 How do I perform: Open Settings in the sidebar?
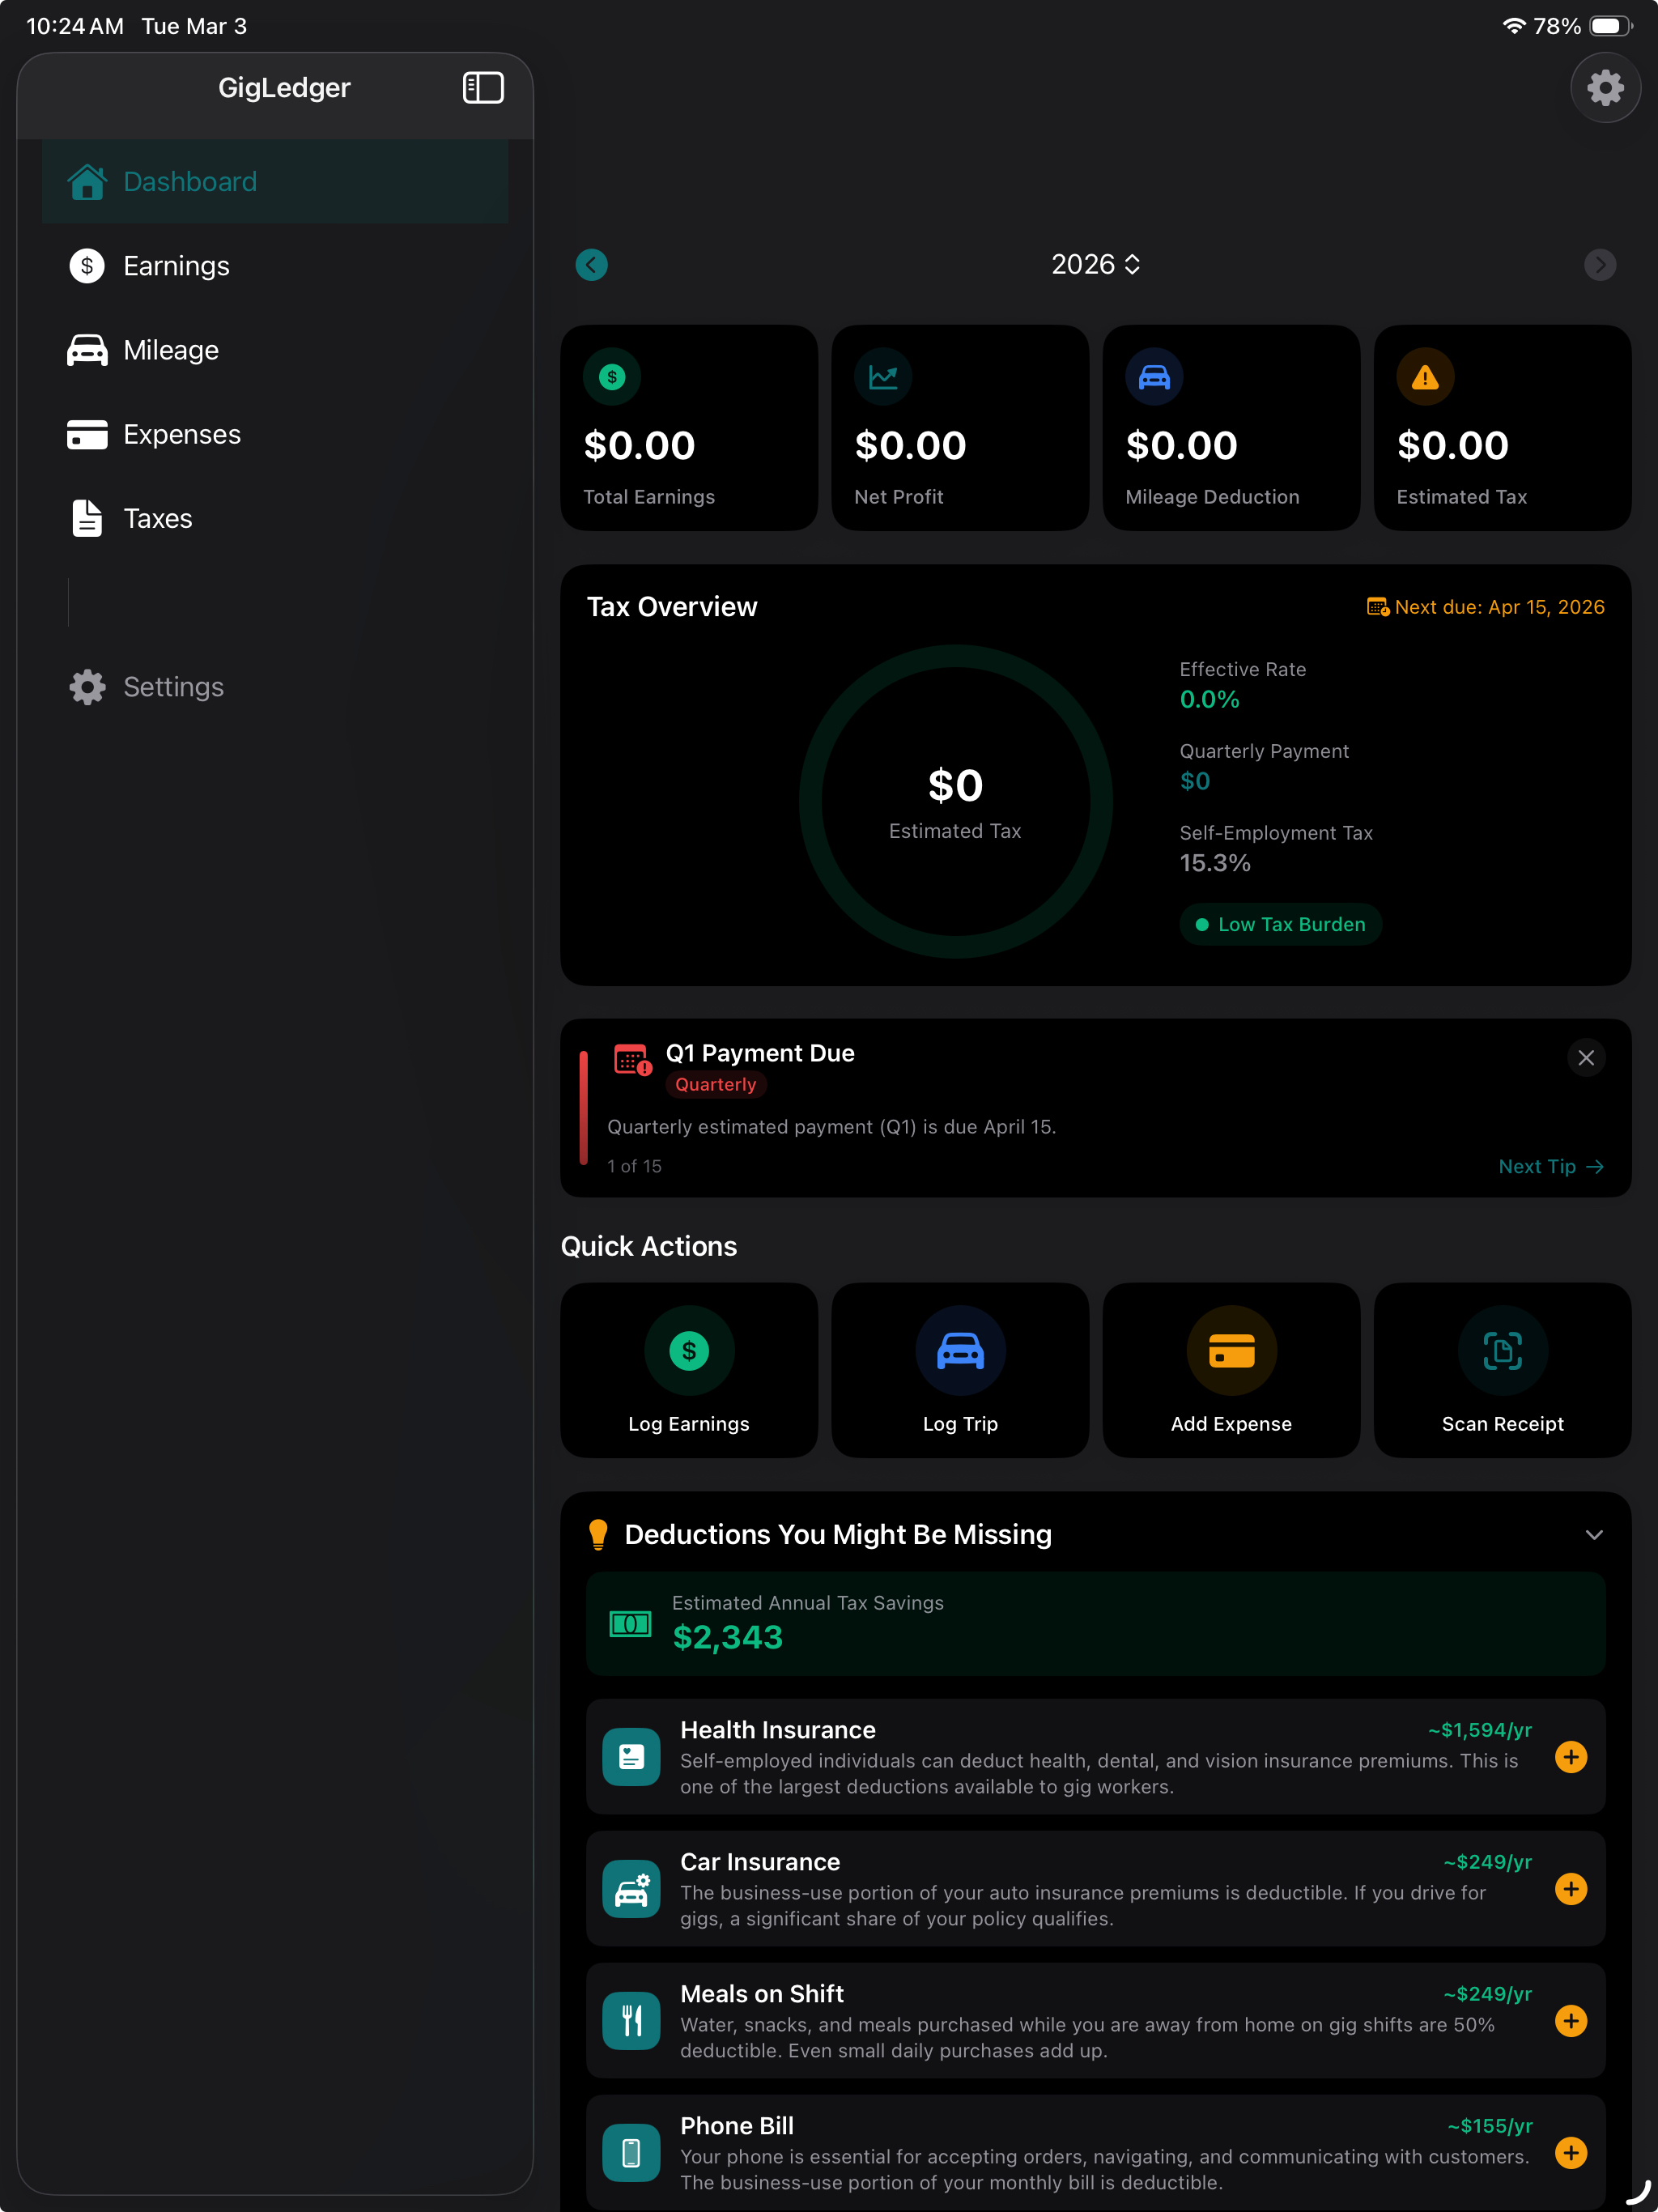click(x=275, y=687)
